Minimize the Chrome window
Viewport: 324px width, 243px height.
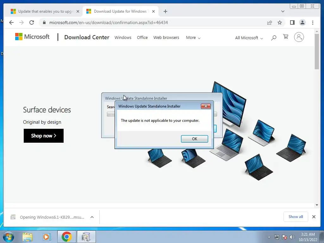tap(294, 6)
